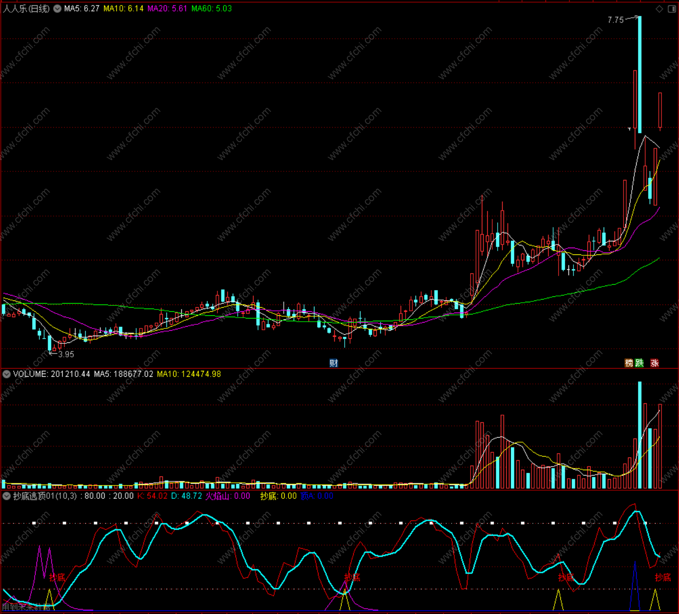Click the MA5: 6.27 label in main chart
This screenshot has height=614, width=679.
click(x=82, y=9)
